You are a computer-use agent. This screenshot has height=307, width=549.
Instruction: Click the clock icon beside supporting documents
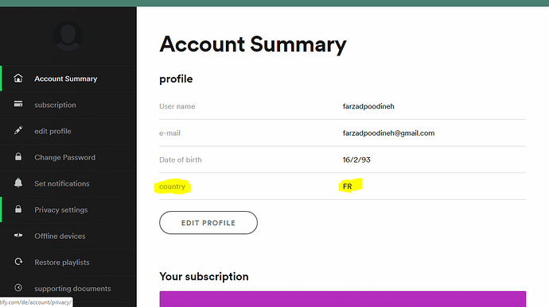tap(18, 288)
